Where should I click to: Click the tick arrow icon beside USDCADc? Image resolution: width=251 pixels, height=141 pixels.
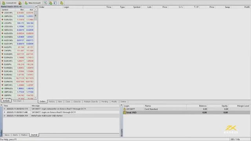click(x=2, y=27)
